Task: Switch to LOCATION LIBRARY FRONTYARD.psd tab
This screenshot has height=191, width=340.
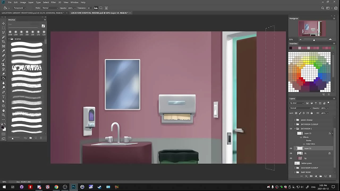Action: click(x=32, y=13)
